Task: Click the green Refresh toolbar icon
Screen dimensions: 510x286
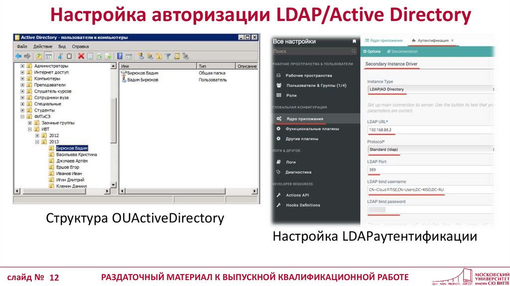Action: [x=99, y=56]
